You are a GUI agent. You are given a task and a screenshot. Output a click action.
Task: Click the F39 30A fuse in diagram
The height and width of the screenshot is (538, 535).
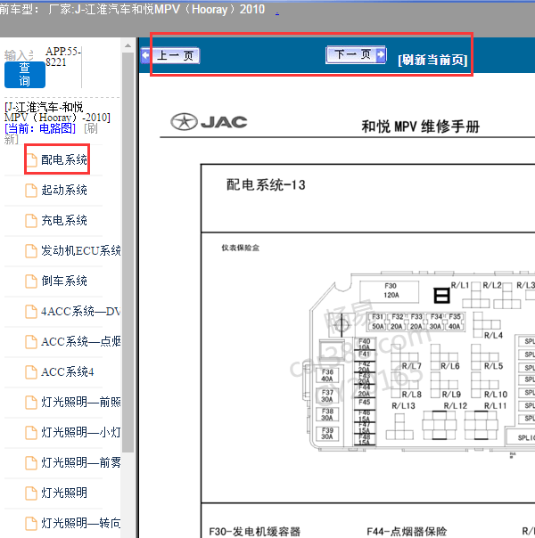click(x=327, y=434)
